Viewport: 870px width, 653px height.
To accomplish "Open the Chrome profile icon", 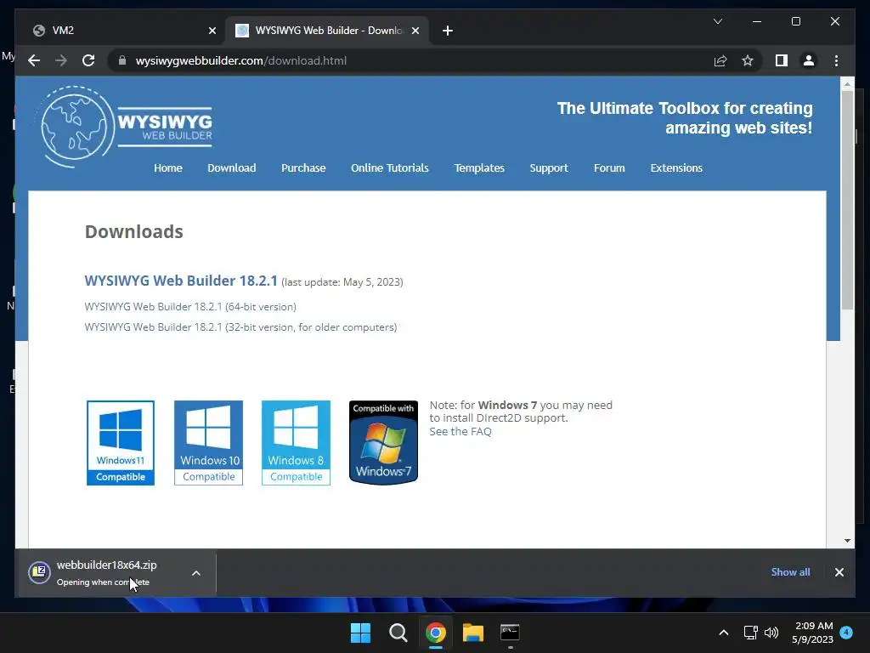I will [809, 60].
